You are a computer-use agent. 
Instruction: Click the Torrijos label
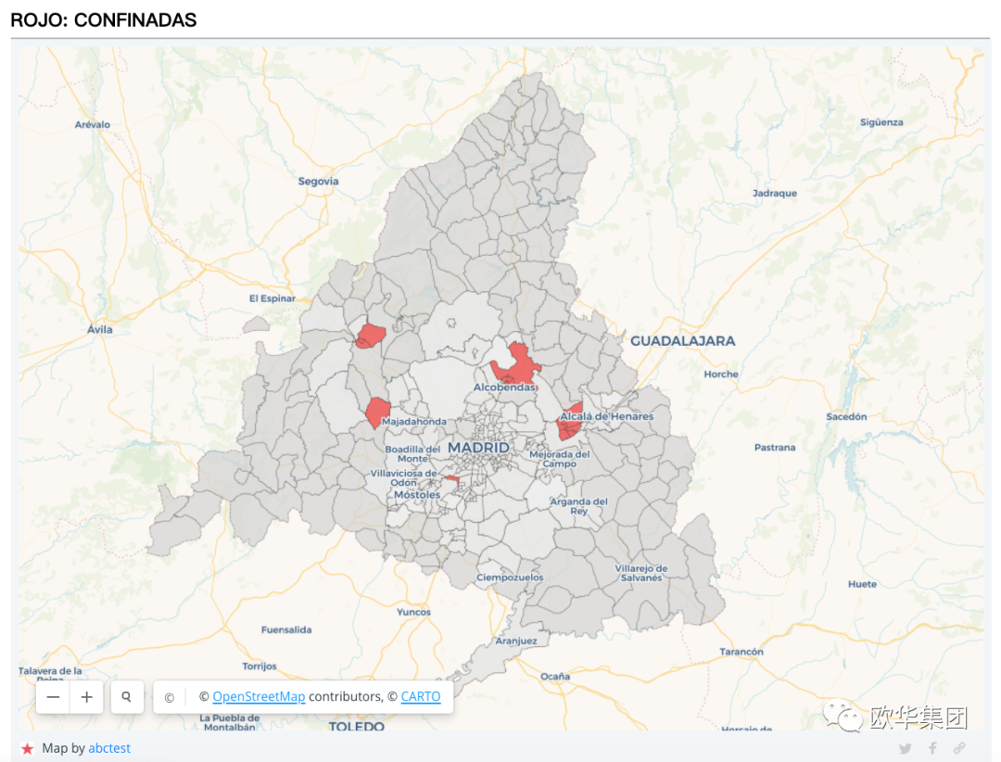260,667
